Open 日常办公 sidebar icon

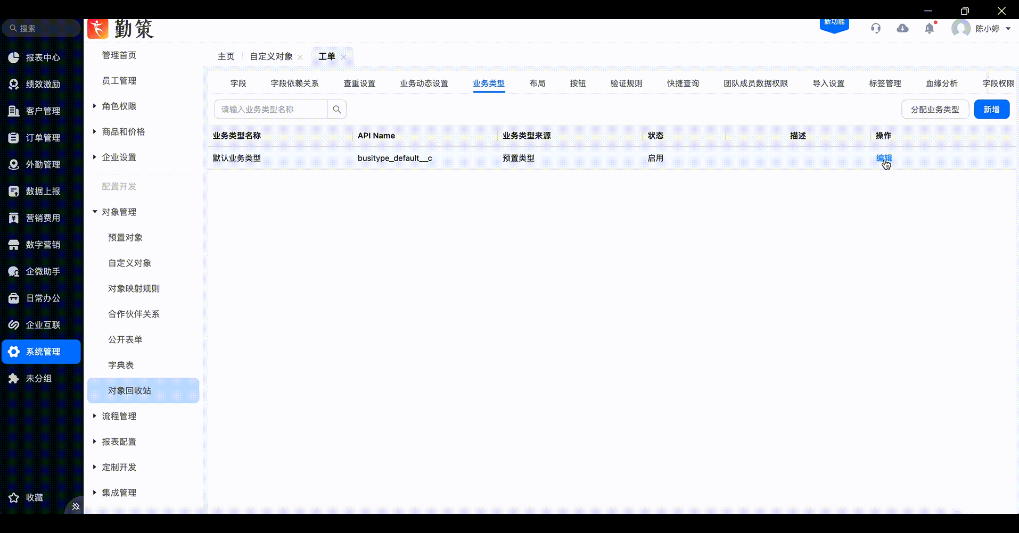tap(14, 298)
